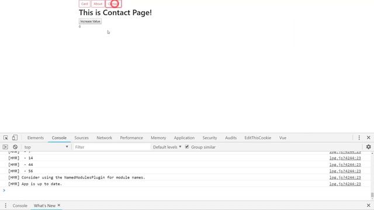374x210 pixels.
Task: Close the DevTools panel
Action: pos(369,138)
